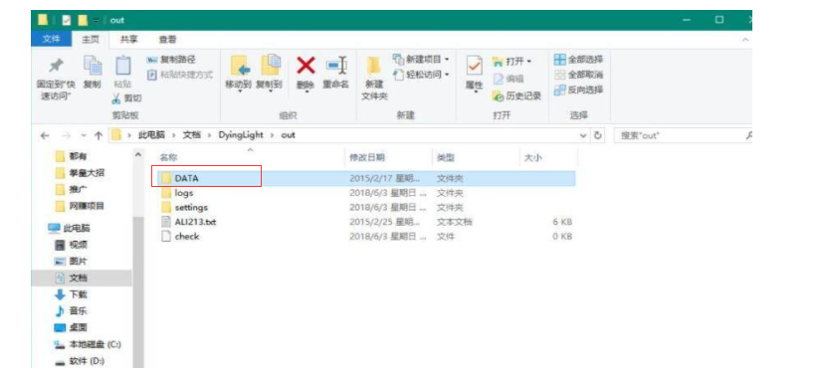Click the Move to icon
The height and width of the screenshot is (373, 824).
click(240, 67)
